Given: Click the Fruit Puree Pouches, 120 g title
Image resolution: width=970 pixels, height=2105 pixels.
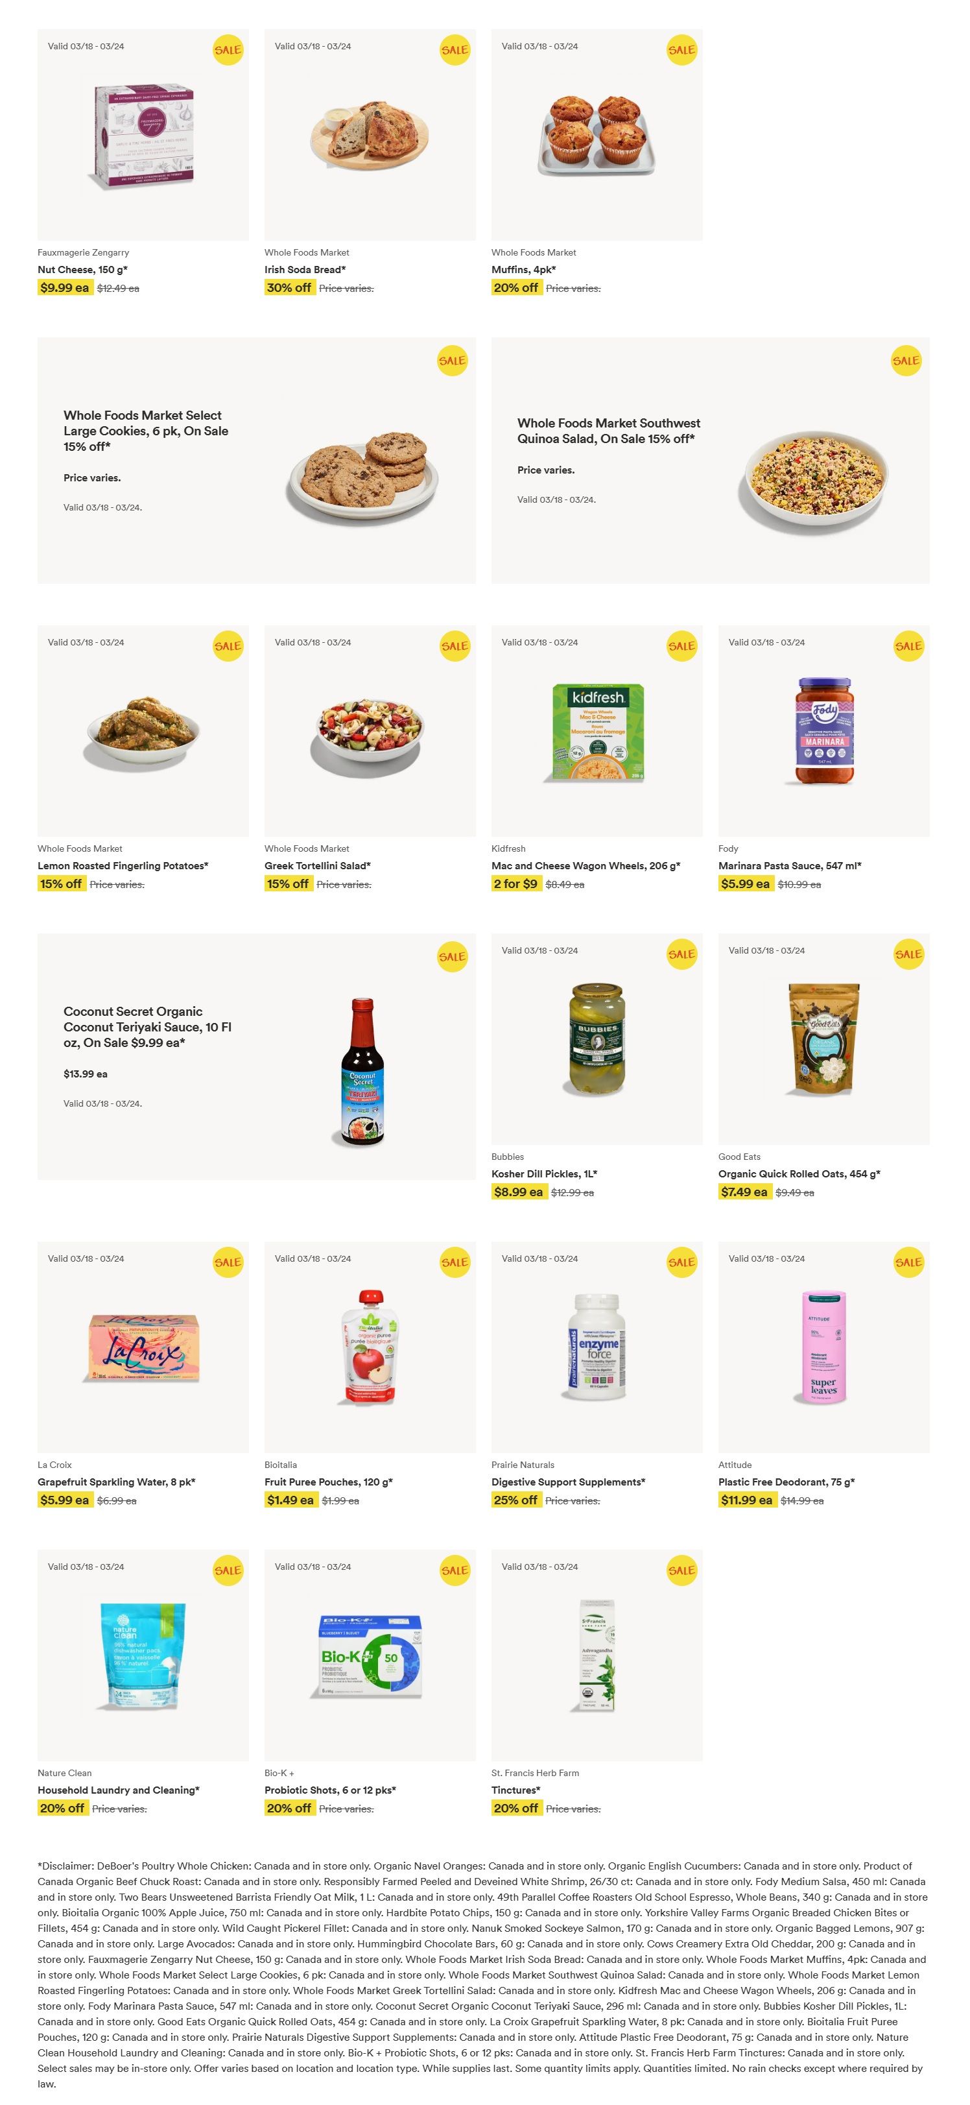Looking at the screenshot, I should [x=328, y=1482].
